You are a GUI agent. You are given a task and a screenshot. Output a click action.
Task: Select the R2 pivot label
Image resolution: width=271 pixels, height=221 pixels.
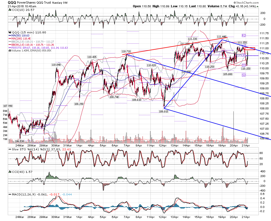pos(244,36)
